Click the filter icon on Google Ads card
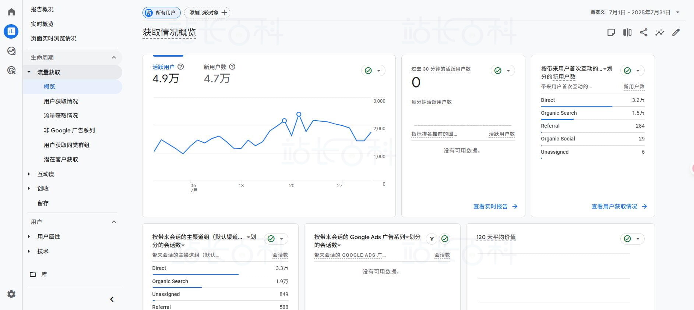694x310 pixels. (432, 239)
